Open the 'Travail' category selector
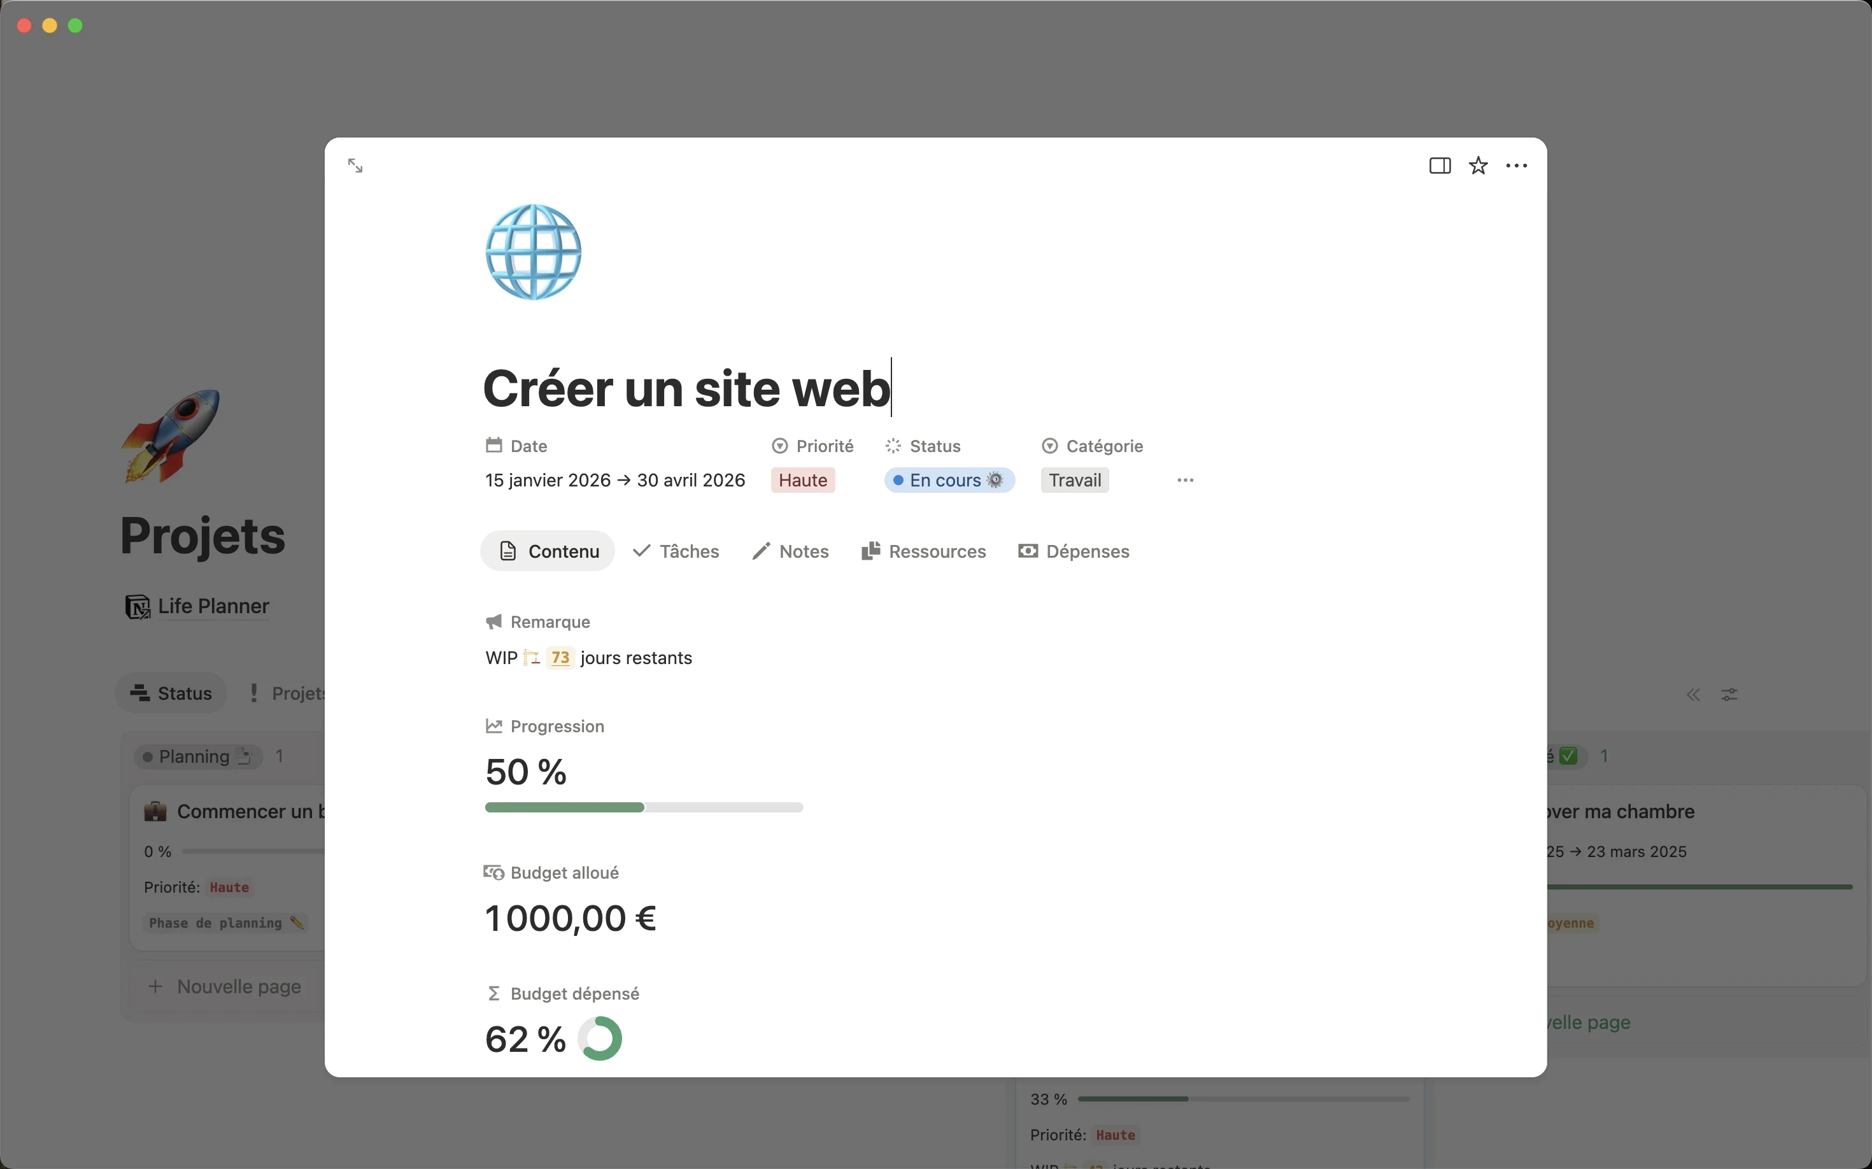Viewport: 1872px width, 1169px height. (1074, 480)
